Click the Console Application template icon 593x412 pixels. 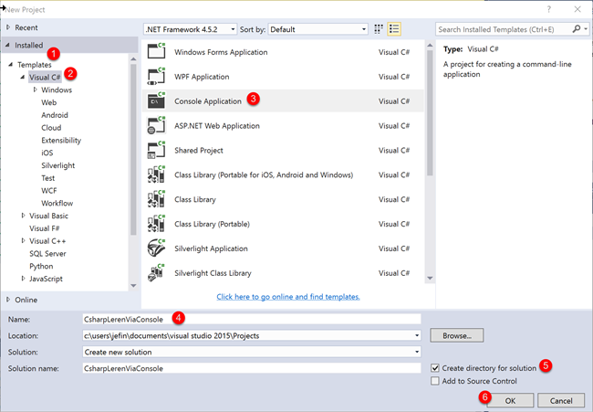click(x=156, y=100)
